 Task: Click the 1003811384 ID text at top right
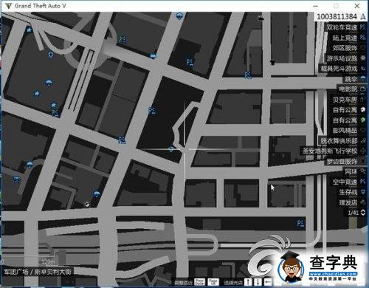click(337, 17)
